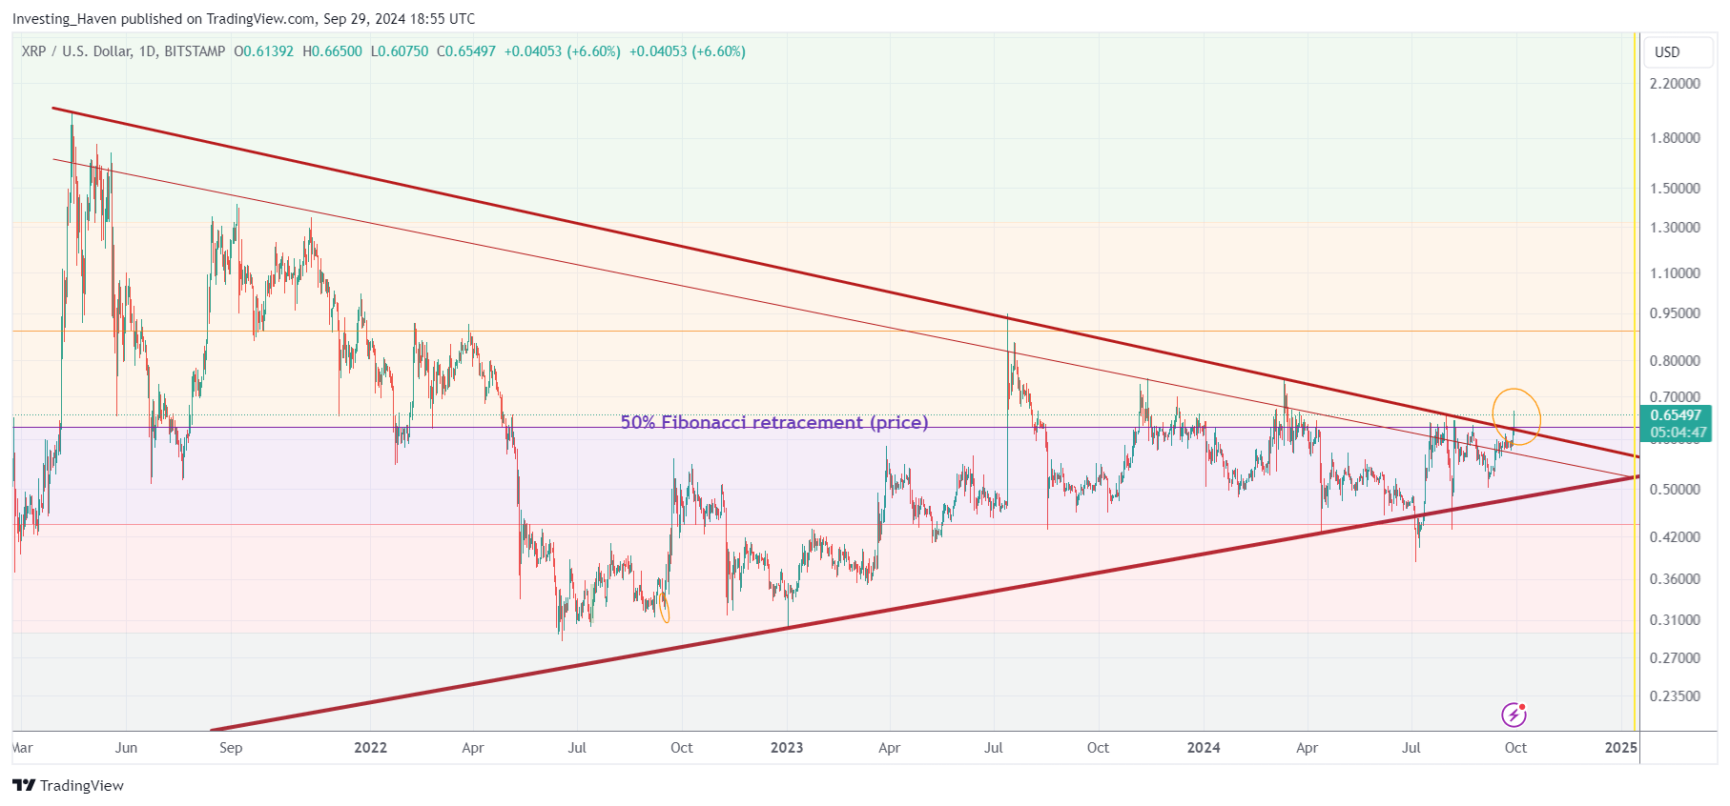The width and height of the screenshot is (1730, 806).
Task: Click the Apr label between 2022 and 2023
Action: [473, 748]
